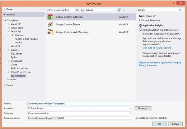
Task: Select Game template category
Action: (x=14, y=65)
